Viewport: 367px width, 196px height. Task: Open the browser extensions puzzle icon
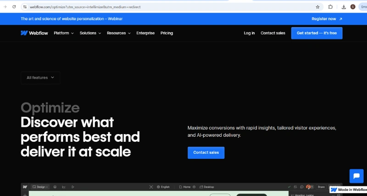(330, 7)
